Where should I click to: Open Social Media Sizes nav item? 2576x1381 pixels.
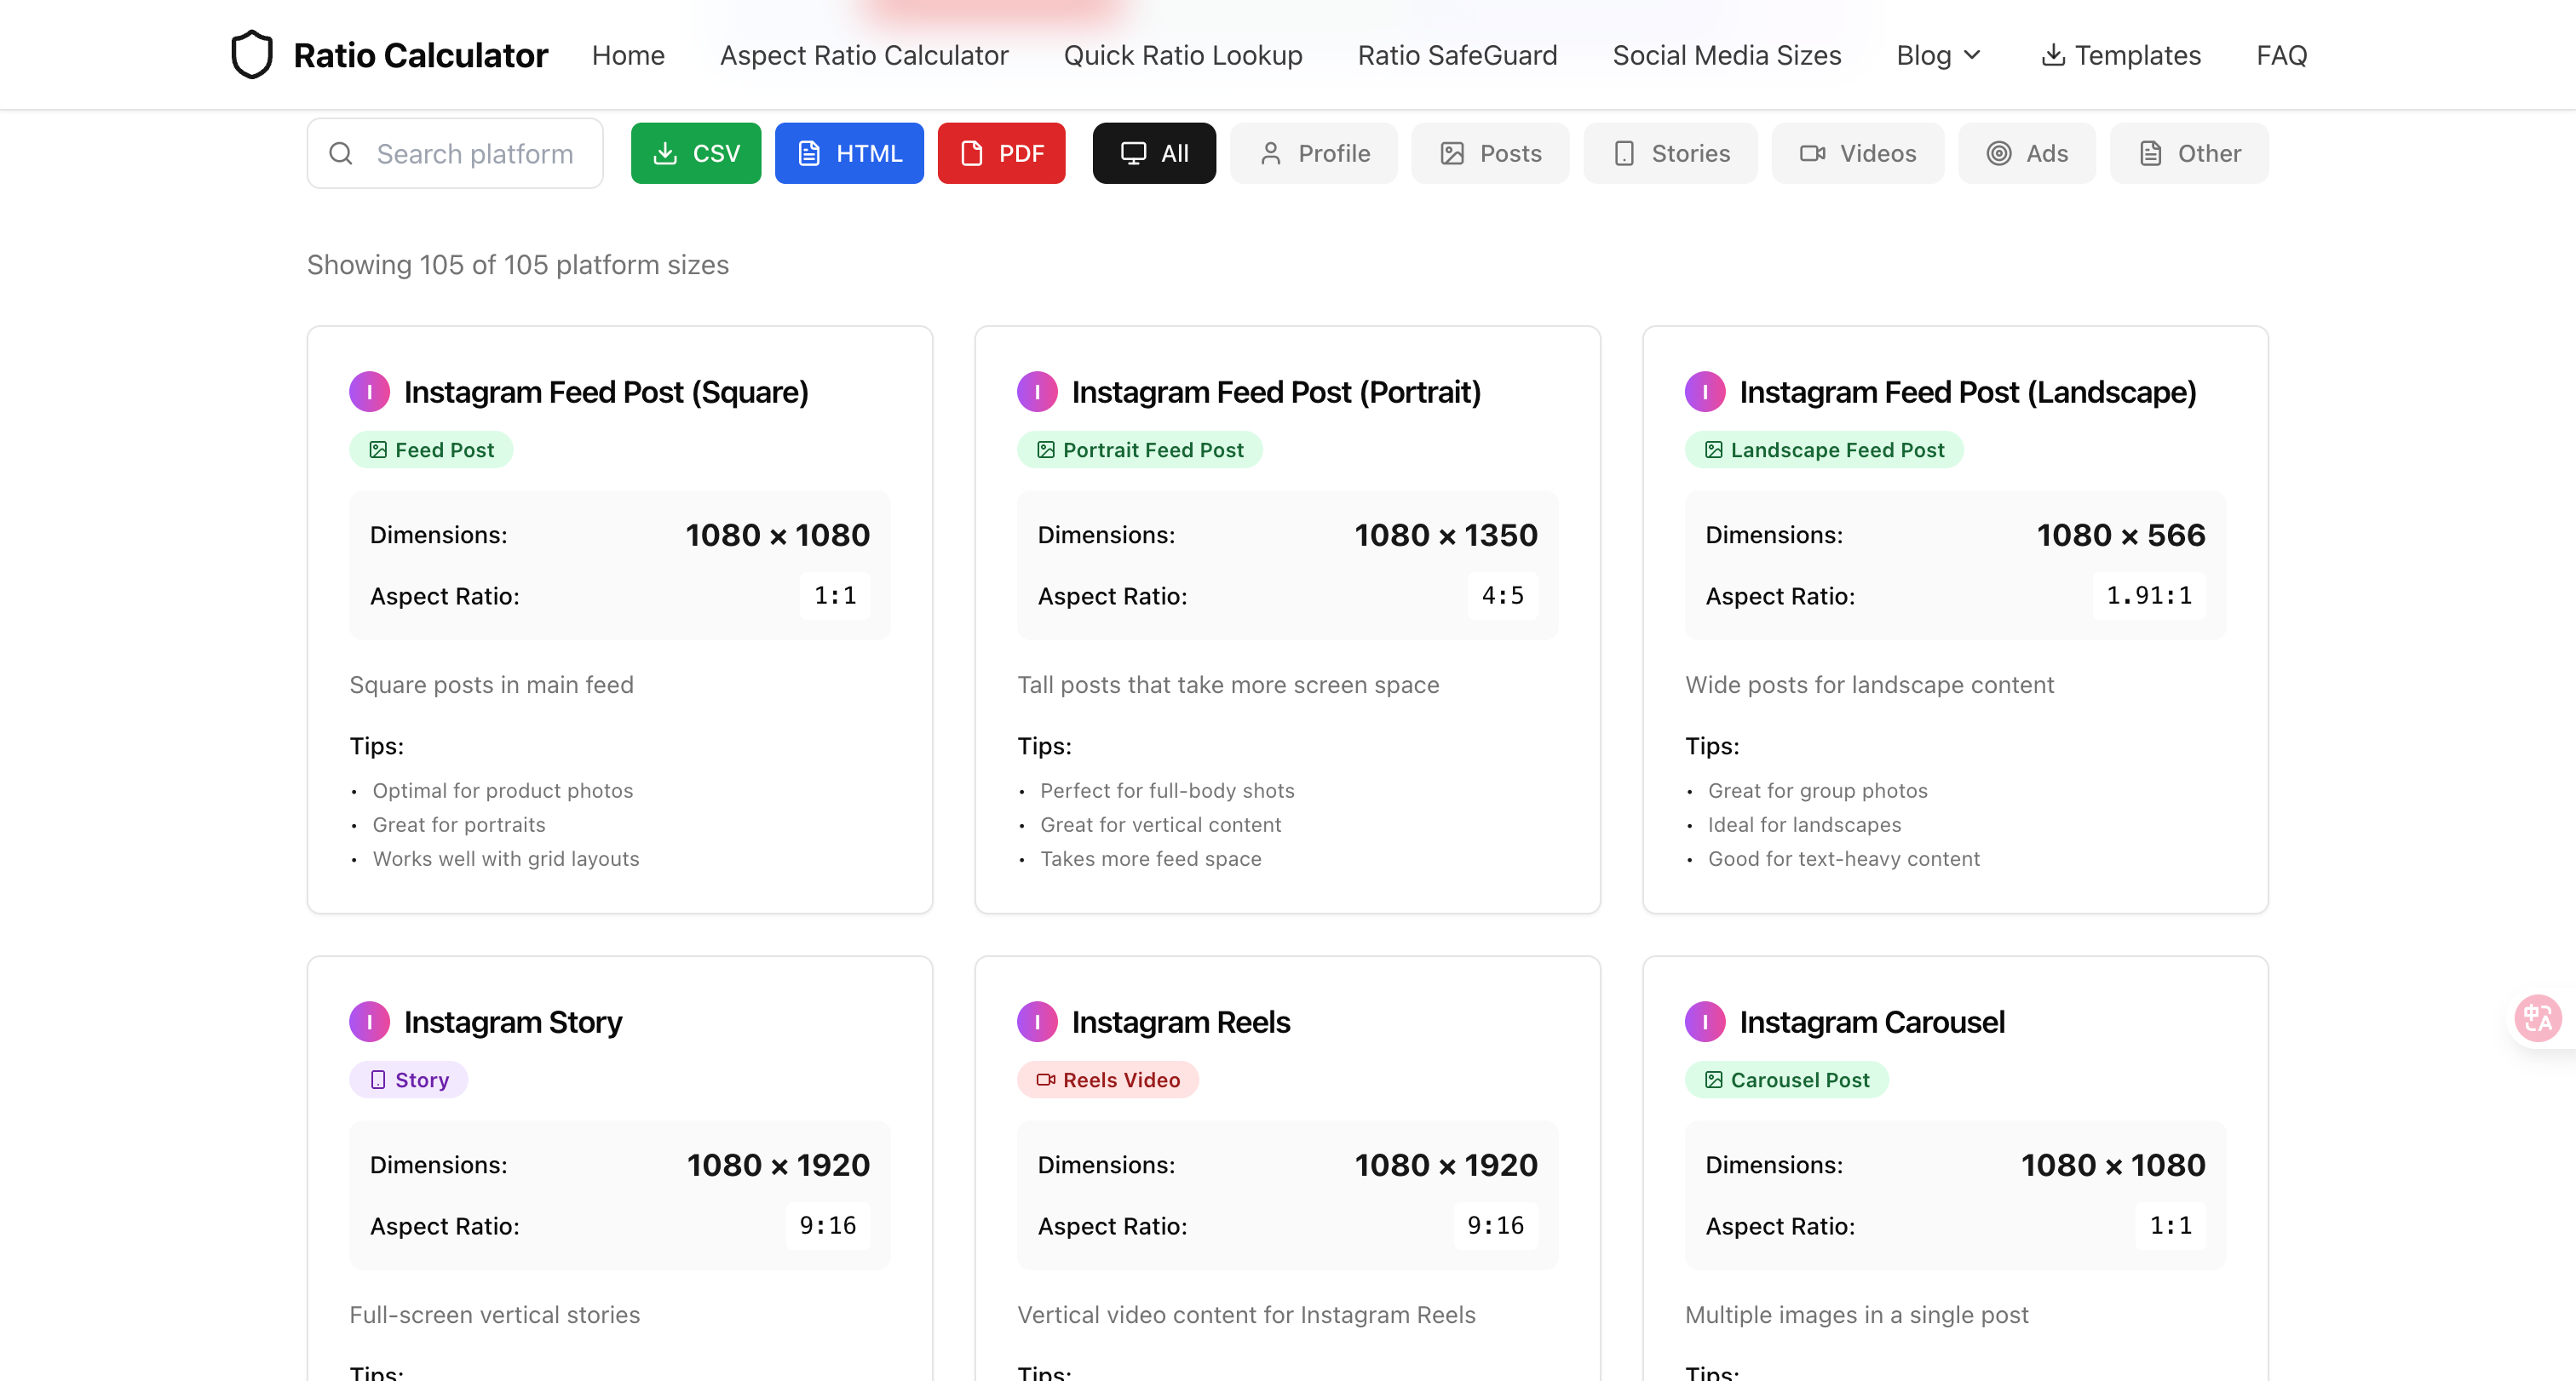point(1726,55)
